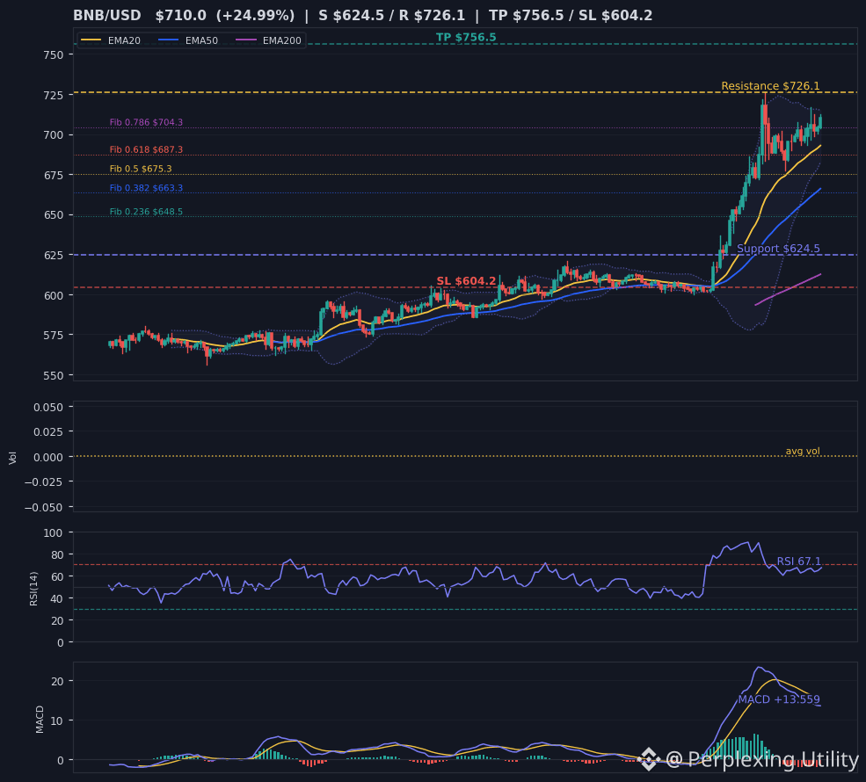The width and height of the screenshot is (866, 782).
Task: Click the S $624.5 / R $726.1 header text
Action: point(391,16)
